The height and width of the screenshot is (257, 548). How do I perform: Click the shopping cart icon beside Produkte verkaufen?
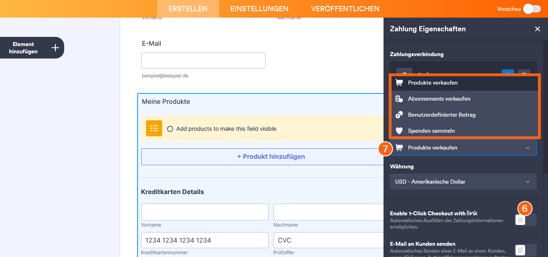pyautogui.click(x=399, y=82)
